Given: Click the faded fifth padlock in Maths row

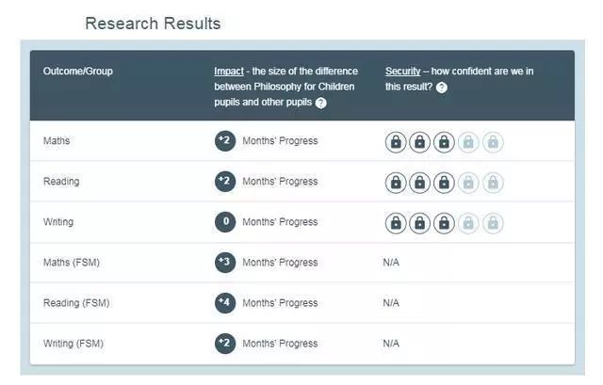Looking at the screenshot, I should click(493, 142).
